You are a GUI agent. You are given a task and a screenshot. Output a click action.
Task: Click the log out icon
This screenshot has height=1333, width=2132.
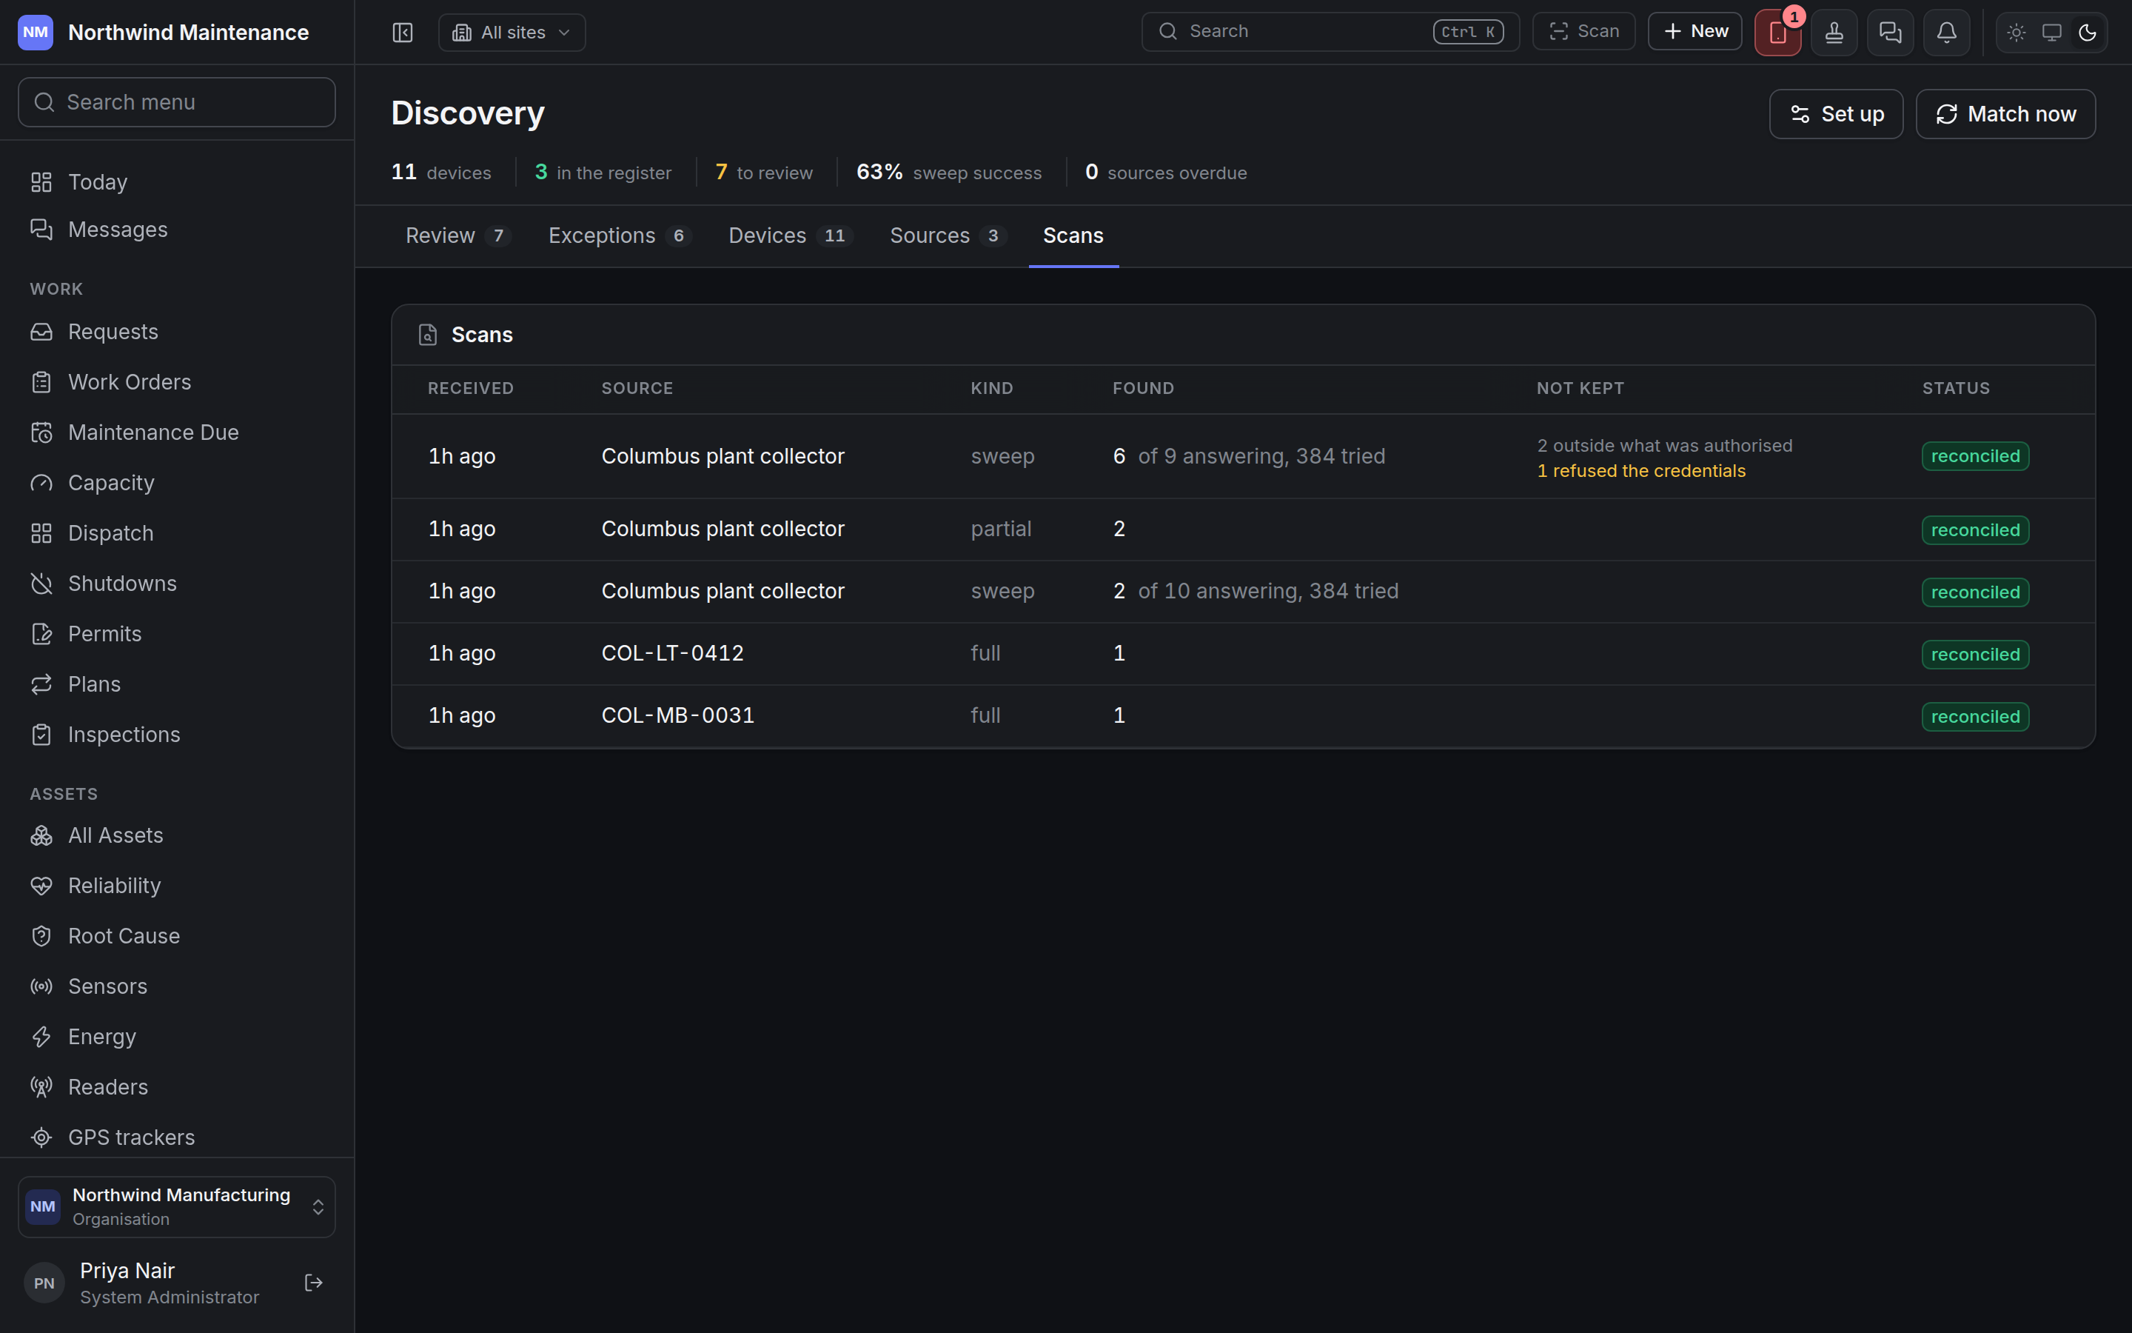[314, 1282]
